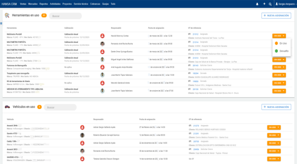Viewport: 297px width, 164px height.
Task: Open EN USO dropdown for Fantomas de Mamografía
Action: pos(279,67)
